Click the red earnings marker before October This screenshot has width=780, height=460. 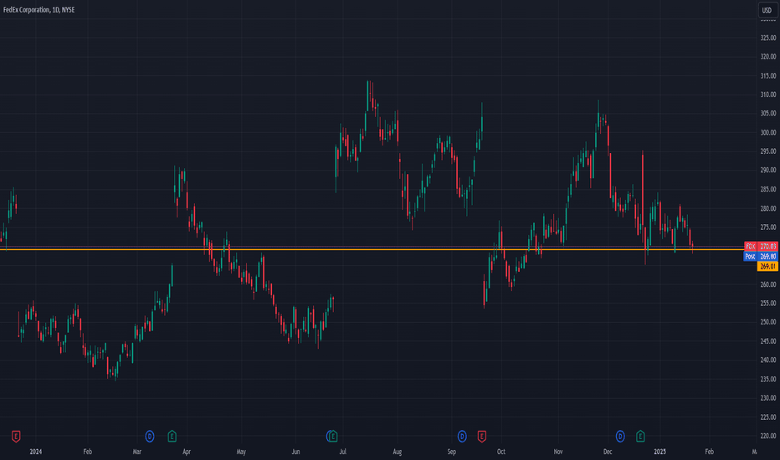(x=481, y=437)
